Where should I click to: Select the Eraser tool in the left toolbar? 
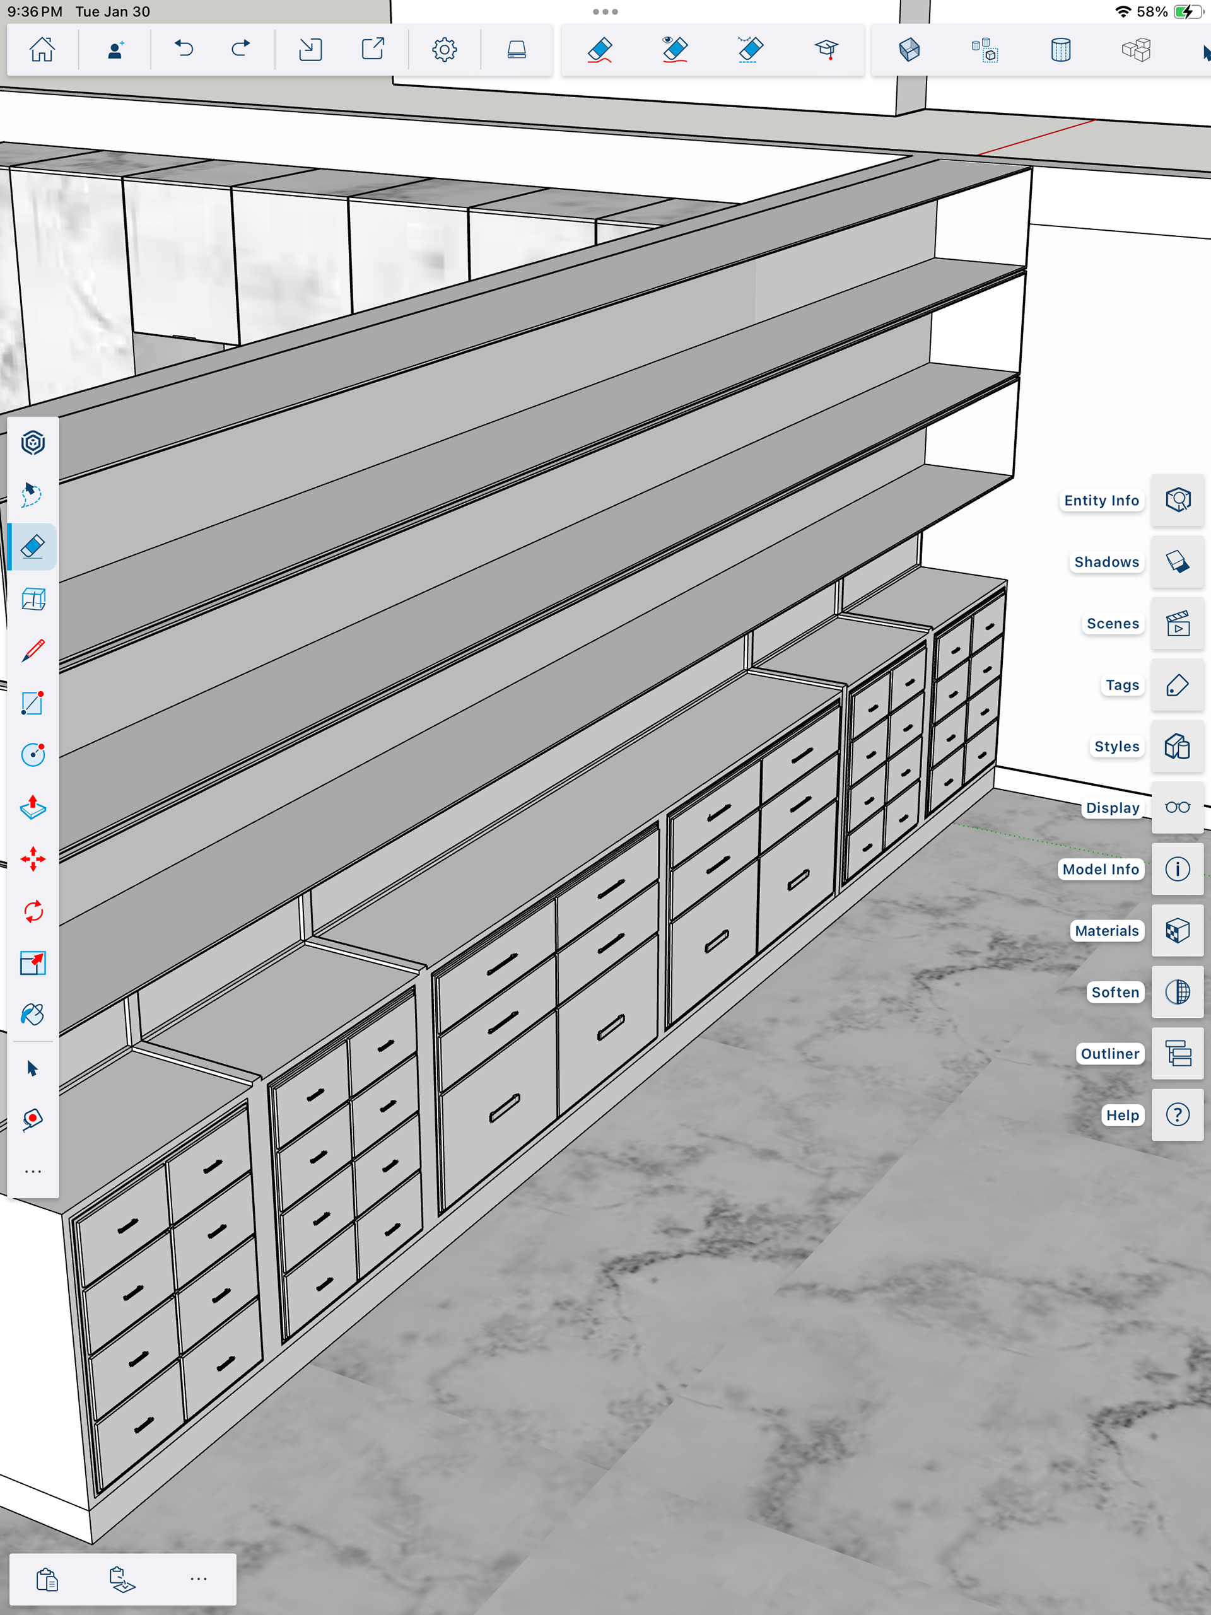(x=33, y=546)
